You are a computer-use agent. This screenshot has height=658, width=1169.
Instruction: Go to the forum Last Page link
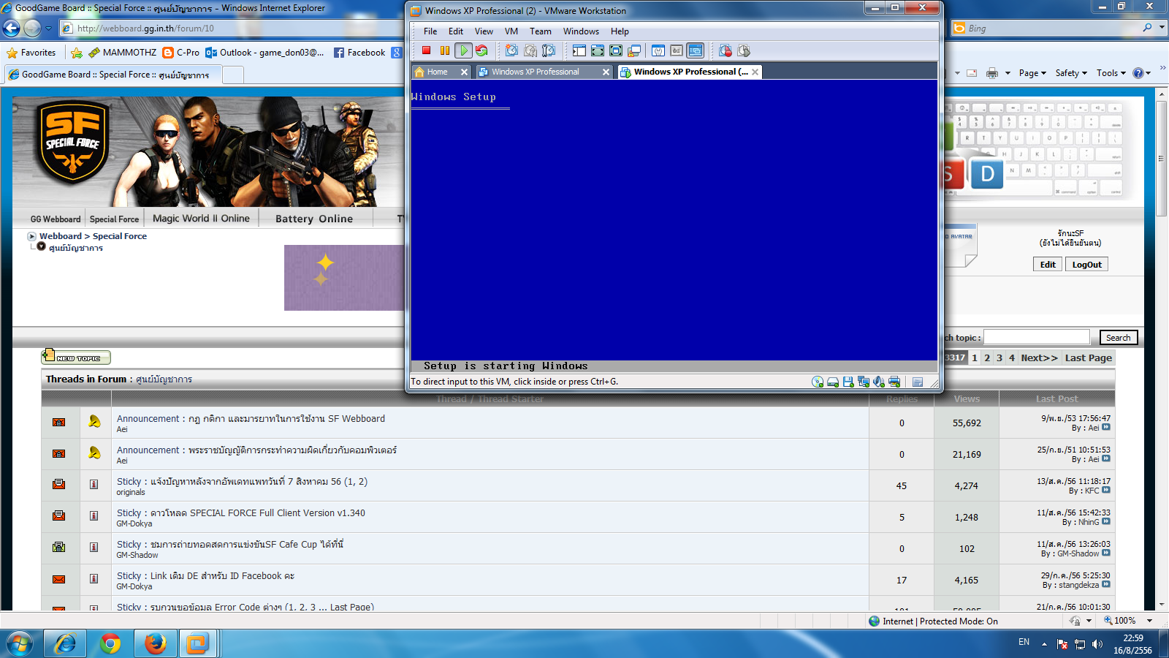pos(1088,358)
